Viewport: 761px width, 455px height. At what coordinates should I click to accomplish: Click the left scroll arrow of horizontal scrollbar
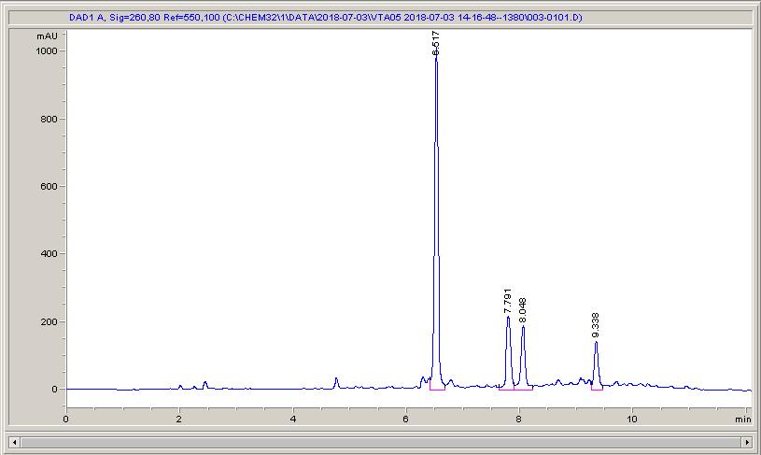pyautogui.click(x=15, y=442)
